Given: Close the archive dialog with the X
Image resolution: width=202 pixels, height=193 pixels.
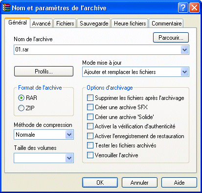Looking at the screenshot, I should [x=194, y=7].
